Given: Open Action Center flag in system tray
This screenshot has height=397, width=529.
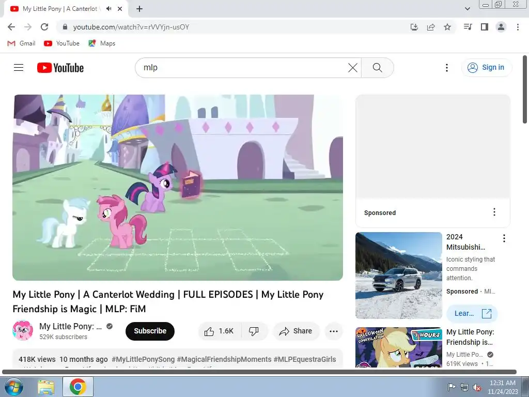Looking at the screenshot, I should [x=452, y=387].
